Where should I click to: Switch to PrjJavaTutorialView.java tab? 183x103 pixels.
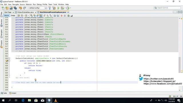pos(25,12)
